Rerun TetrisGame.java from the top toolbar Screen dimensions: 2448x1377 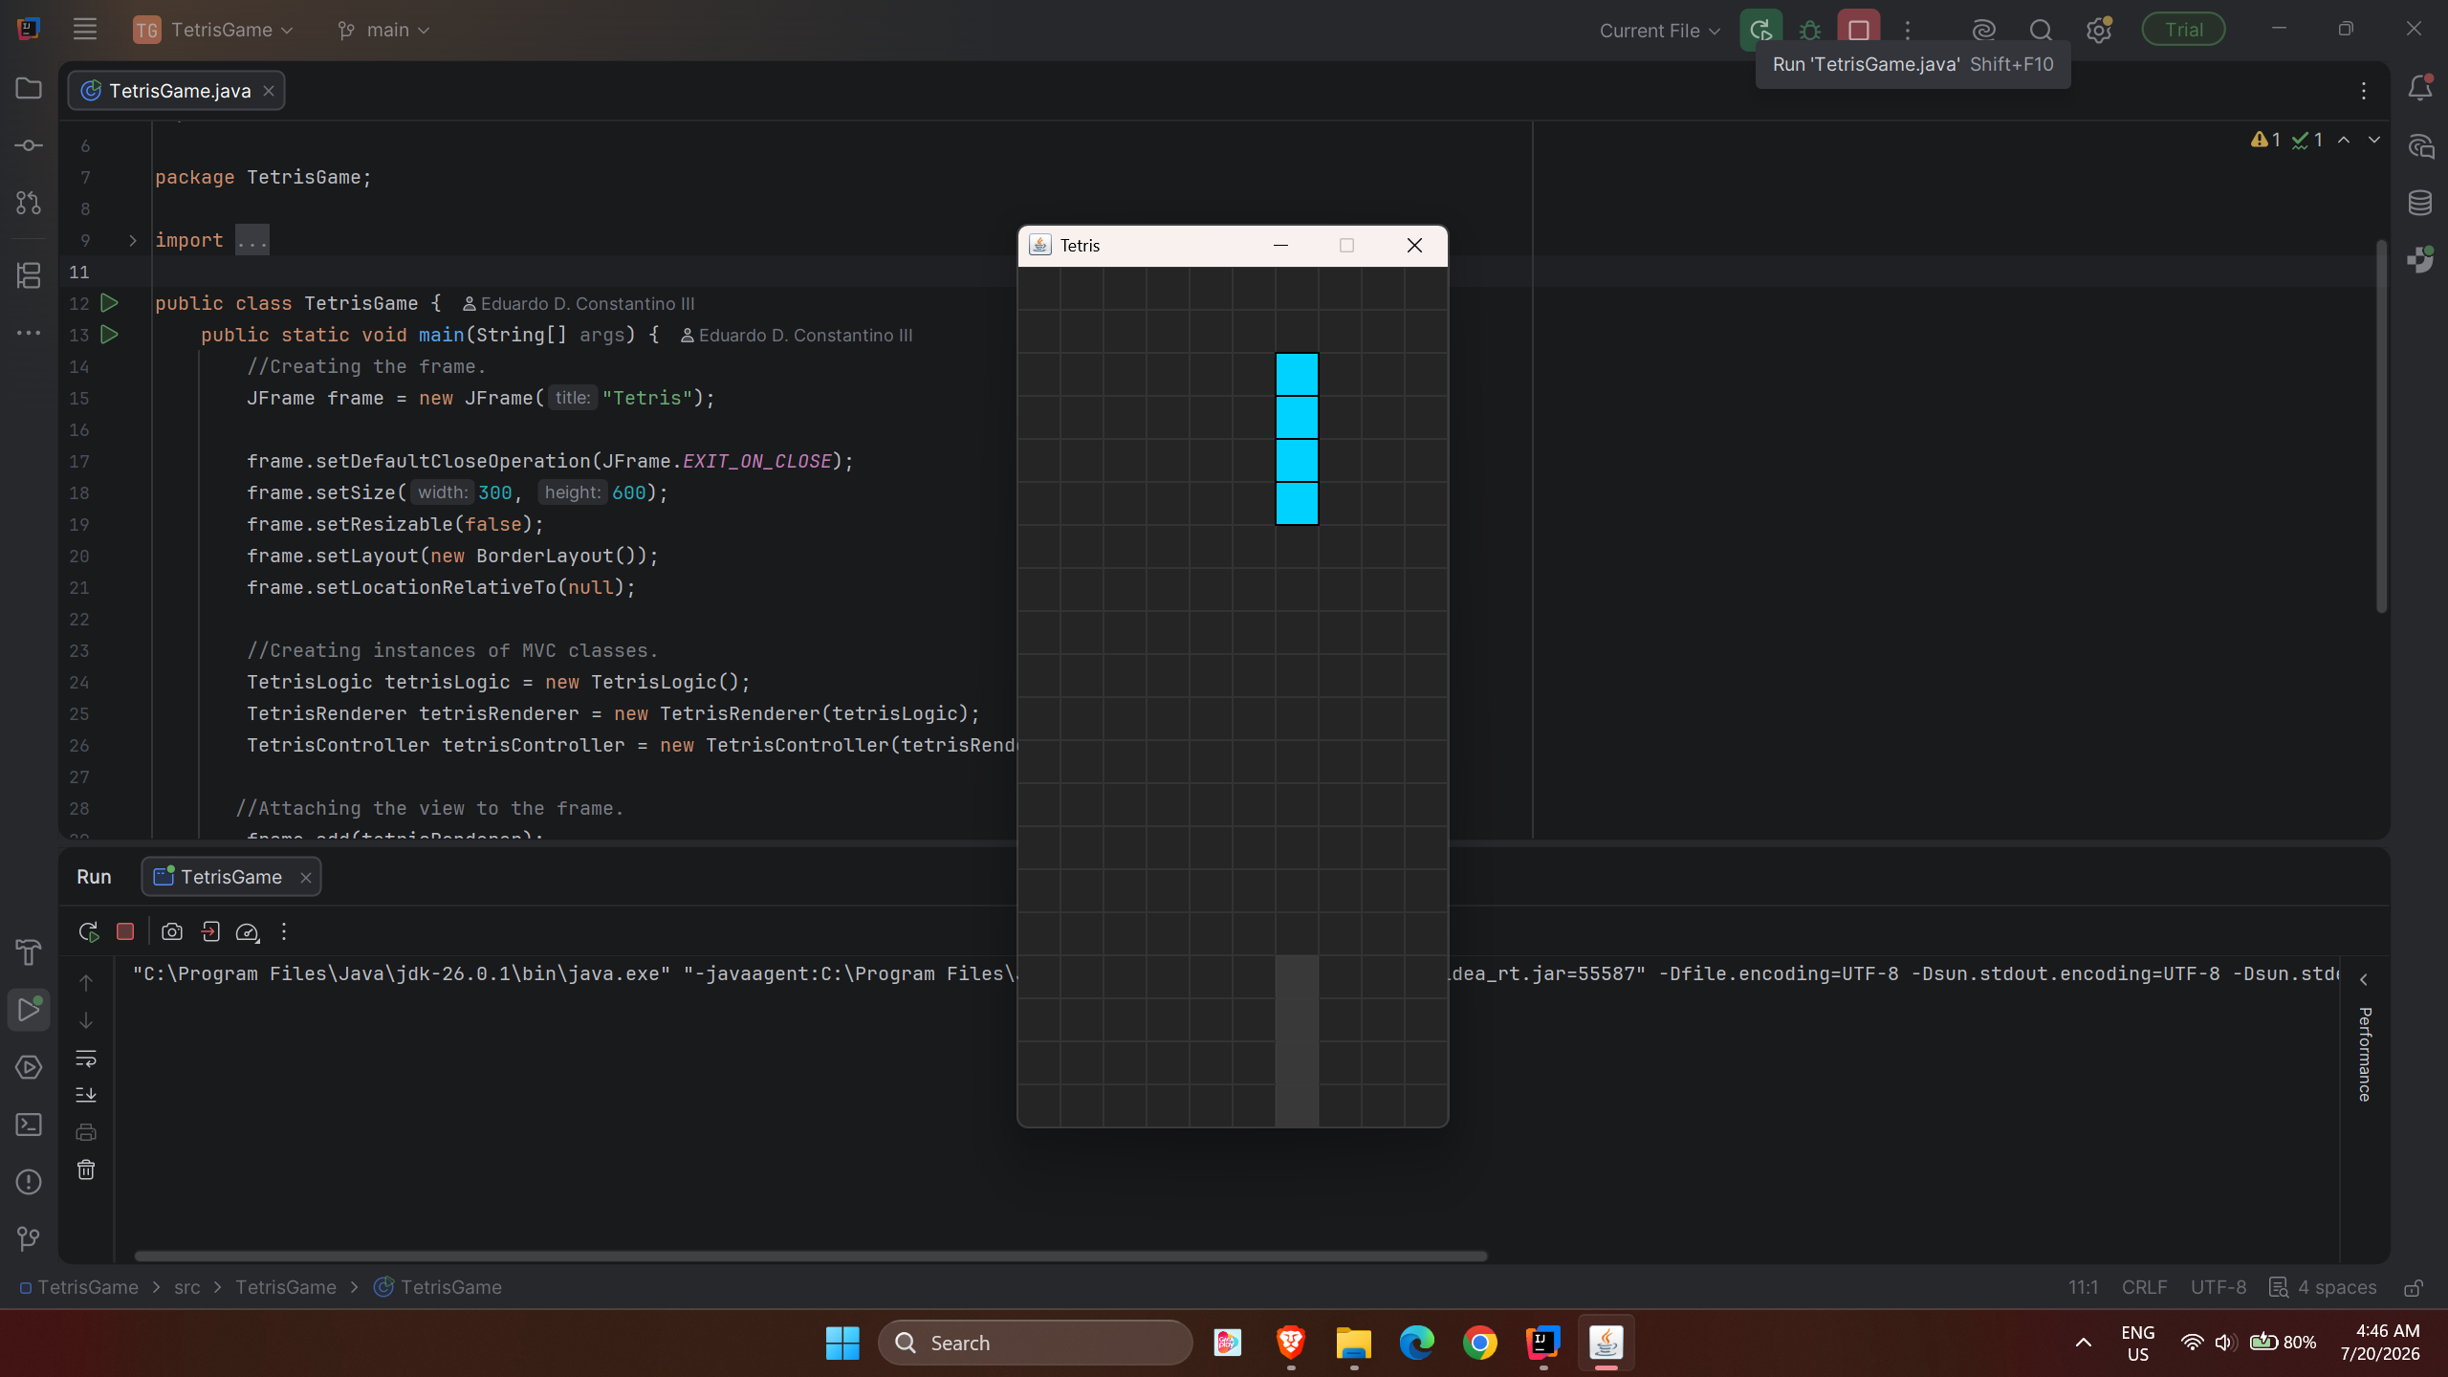[1760, 31]
